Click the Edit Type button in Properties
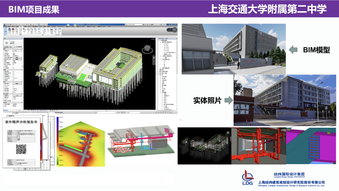Image resolution: width=339 pixels, height=191 pixels. coord(19,47)
